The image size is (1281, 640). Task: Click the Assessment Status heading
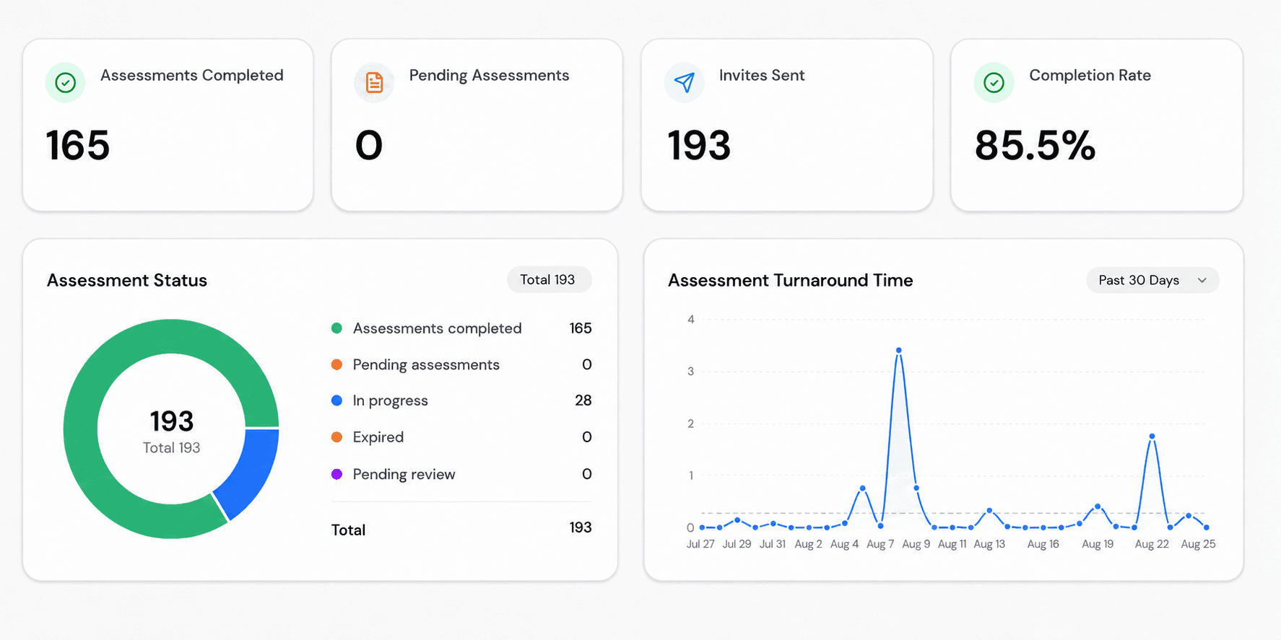(x=127, y=280)
